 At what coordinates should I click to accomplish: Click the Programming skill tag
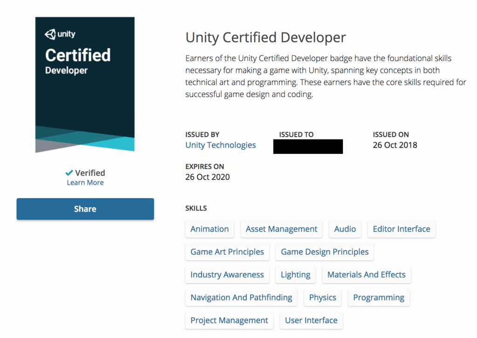379,297
